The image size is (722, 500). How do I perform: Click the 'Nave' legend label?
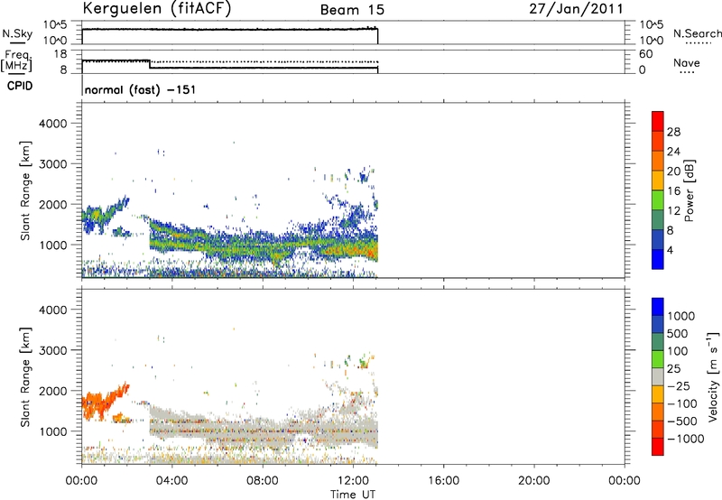point(686,62)
